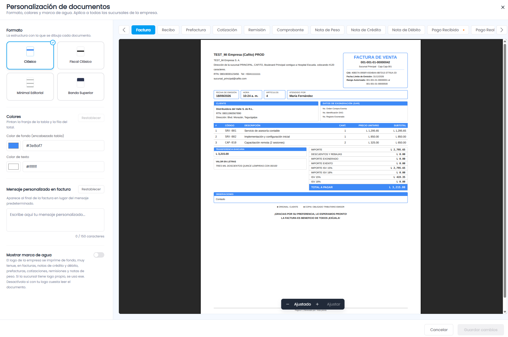Zoom out with the minus icon

pyautogui.click(x=288, y=304)
